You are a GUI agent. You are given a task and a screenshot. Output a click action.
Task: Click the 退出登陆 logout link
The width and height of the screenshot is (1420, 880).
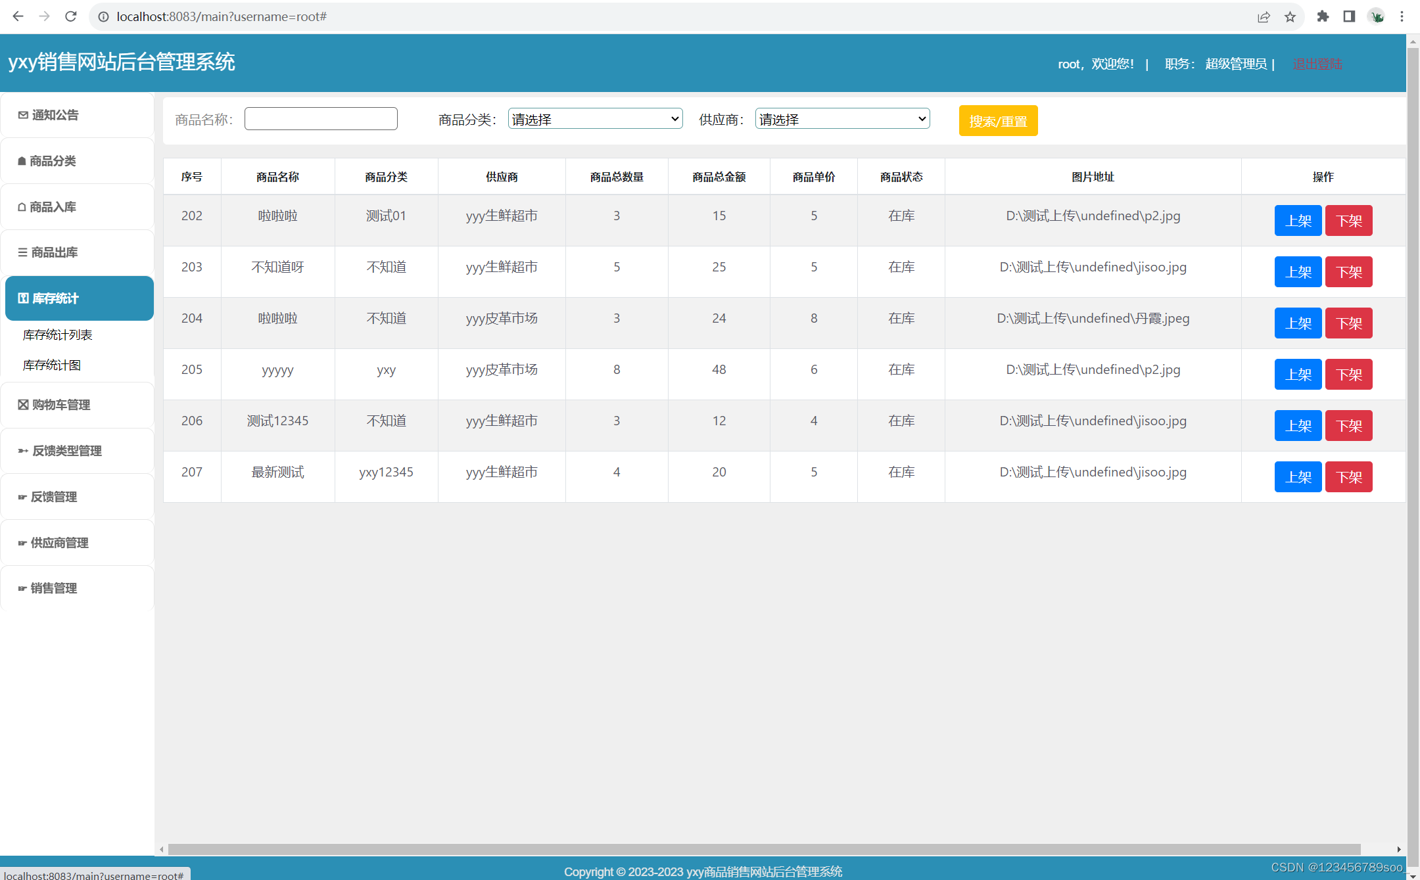point(1317,64)
